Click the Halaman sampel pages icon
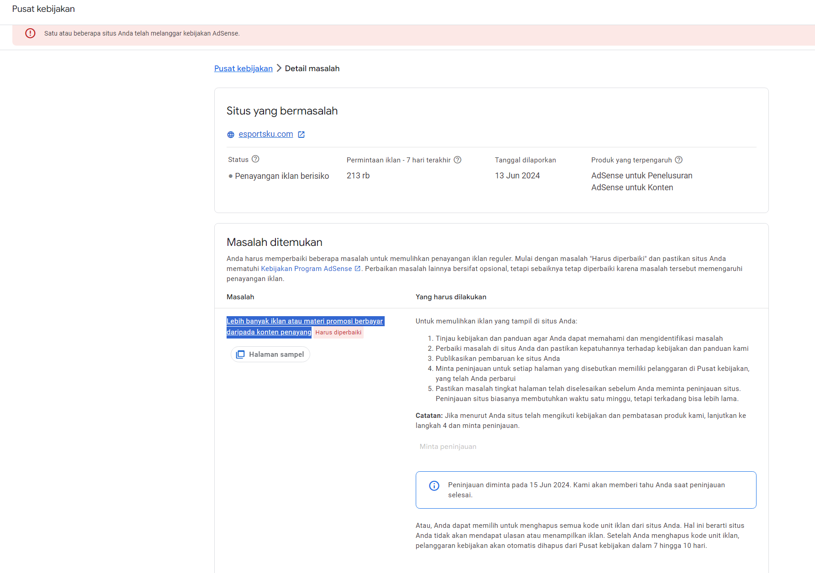This screenshot has height=573, width=815. pyautogui.click(x=240, y=354)
